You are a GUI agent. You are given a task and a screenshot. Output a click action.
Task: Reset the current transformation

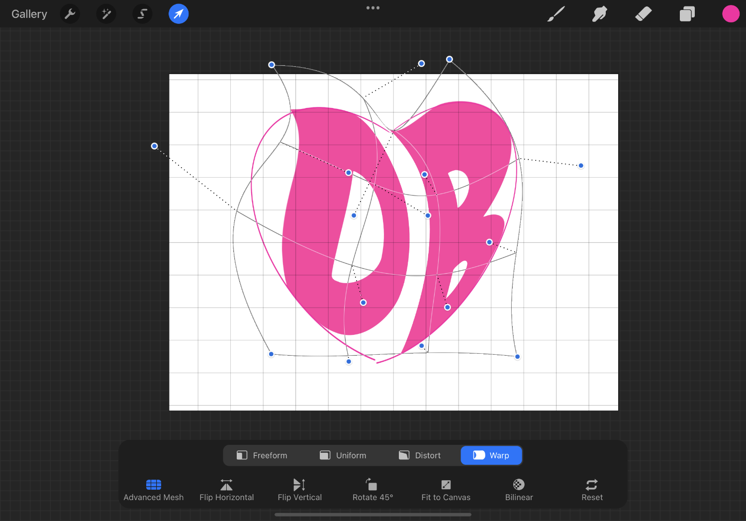pyautogui.click(x=592, y=489)
